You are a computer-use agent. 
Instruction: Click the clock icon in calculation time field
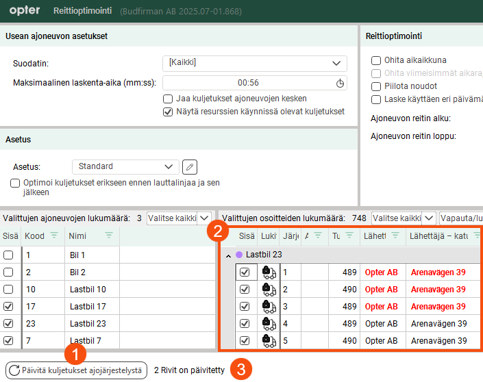[340, 83]
